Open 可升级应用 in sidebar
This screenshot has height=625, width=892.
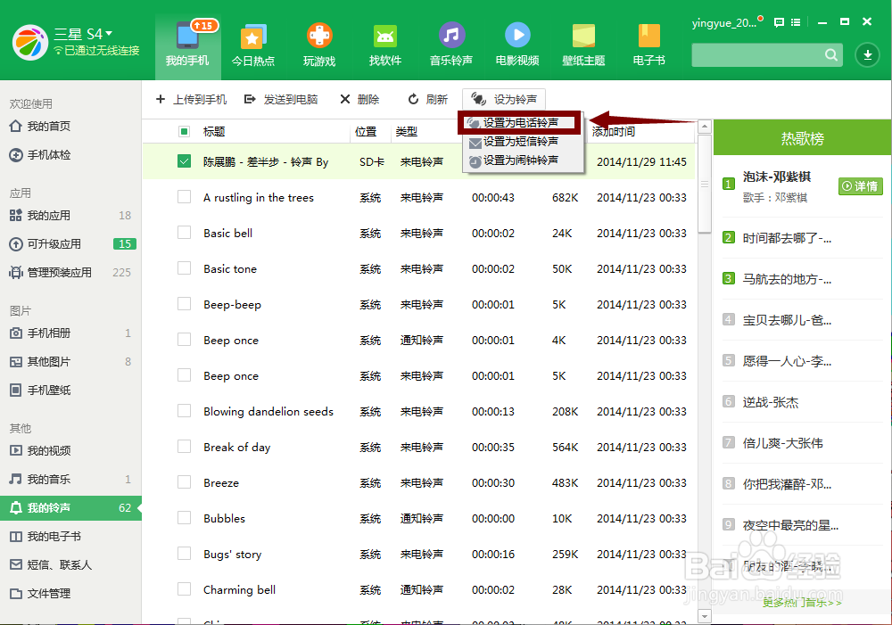(x=70, y=244)
